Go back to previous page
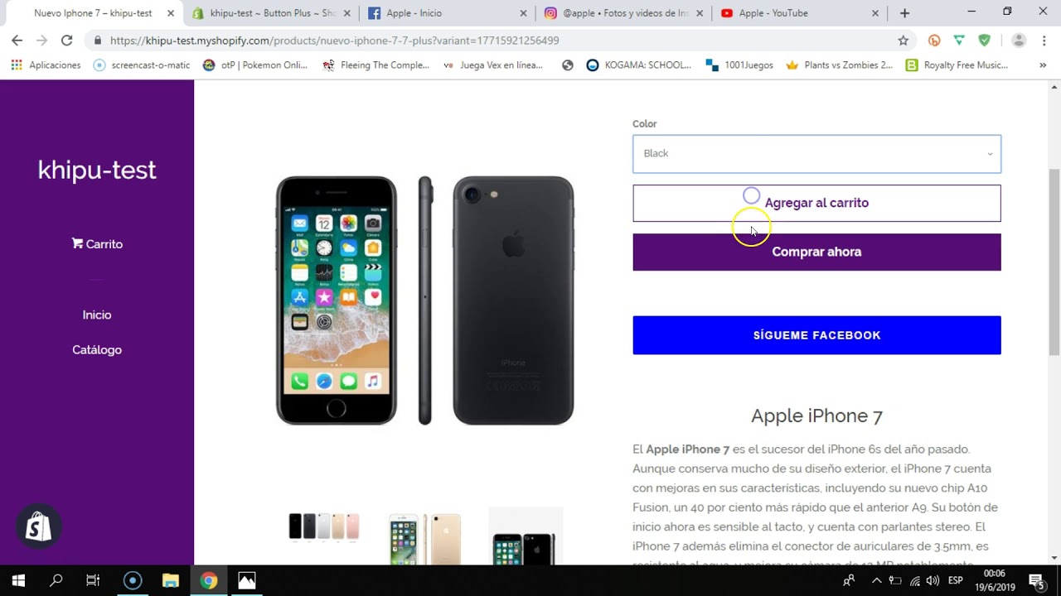Image resolution: width=1061 pixels, height=596 pixels. click(x=17, y=41)
